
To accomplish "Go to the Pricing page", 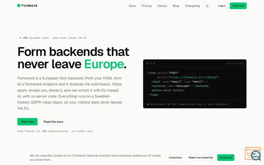I will 147,6.
